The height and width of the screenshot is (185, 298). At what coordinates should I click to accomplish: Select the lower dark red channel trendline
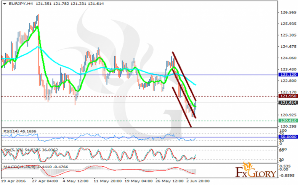[182, 107]
